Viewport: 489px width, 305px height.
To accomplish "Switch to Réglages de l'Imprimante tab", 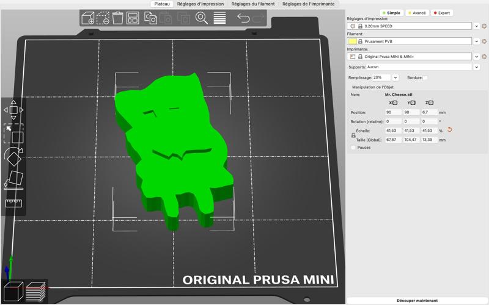I will point(309,4).
